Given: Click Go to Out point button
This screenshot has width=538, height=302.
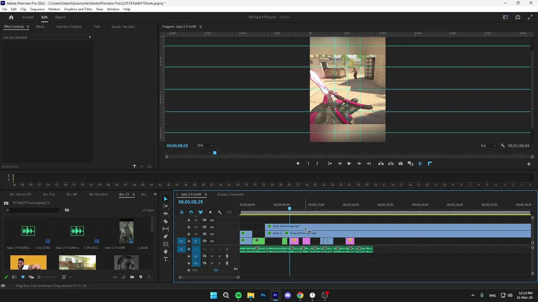Looking at the screenshot, I should pyautogui.click(x=369, y=164).
